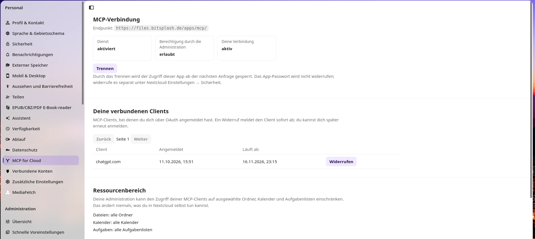Screen dimensions: 535x239
Task: Click the Zurück pagination button
Action: click(104, 139)
